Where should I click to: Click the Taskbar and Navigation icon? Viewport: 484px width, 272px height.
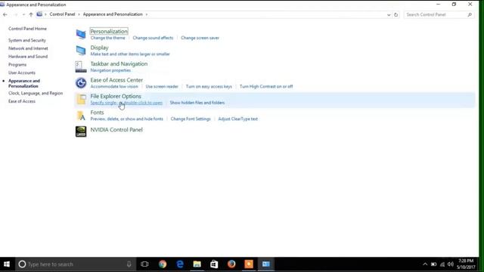[81, 66]
